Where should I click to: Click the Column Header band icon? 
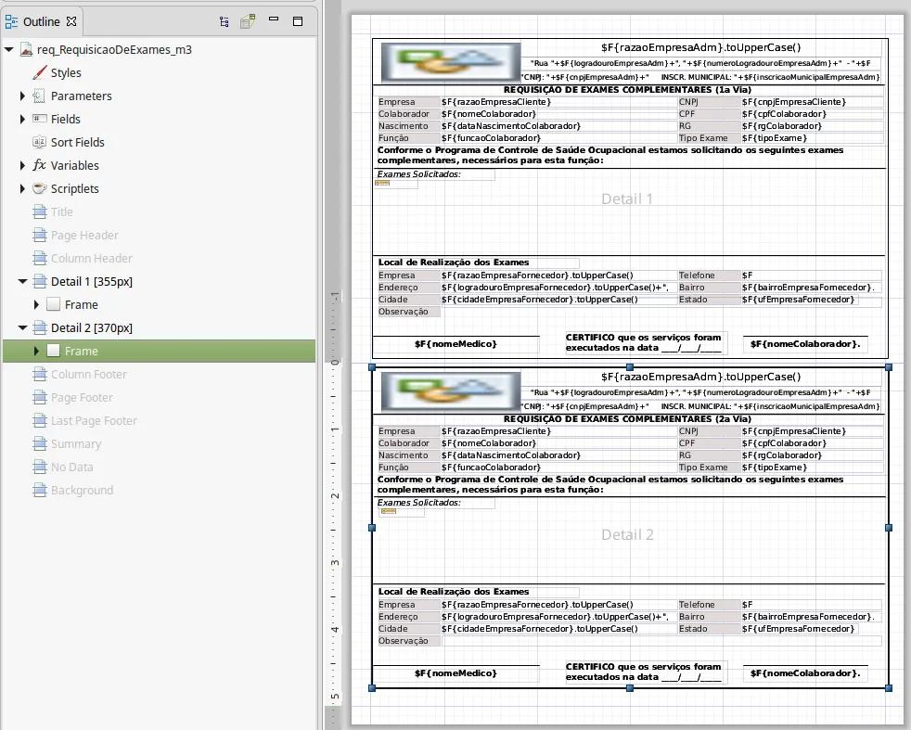click(x=40, y=258)
